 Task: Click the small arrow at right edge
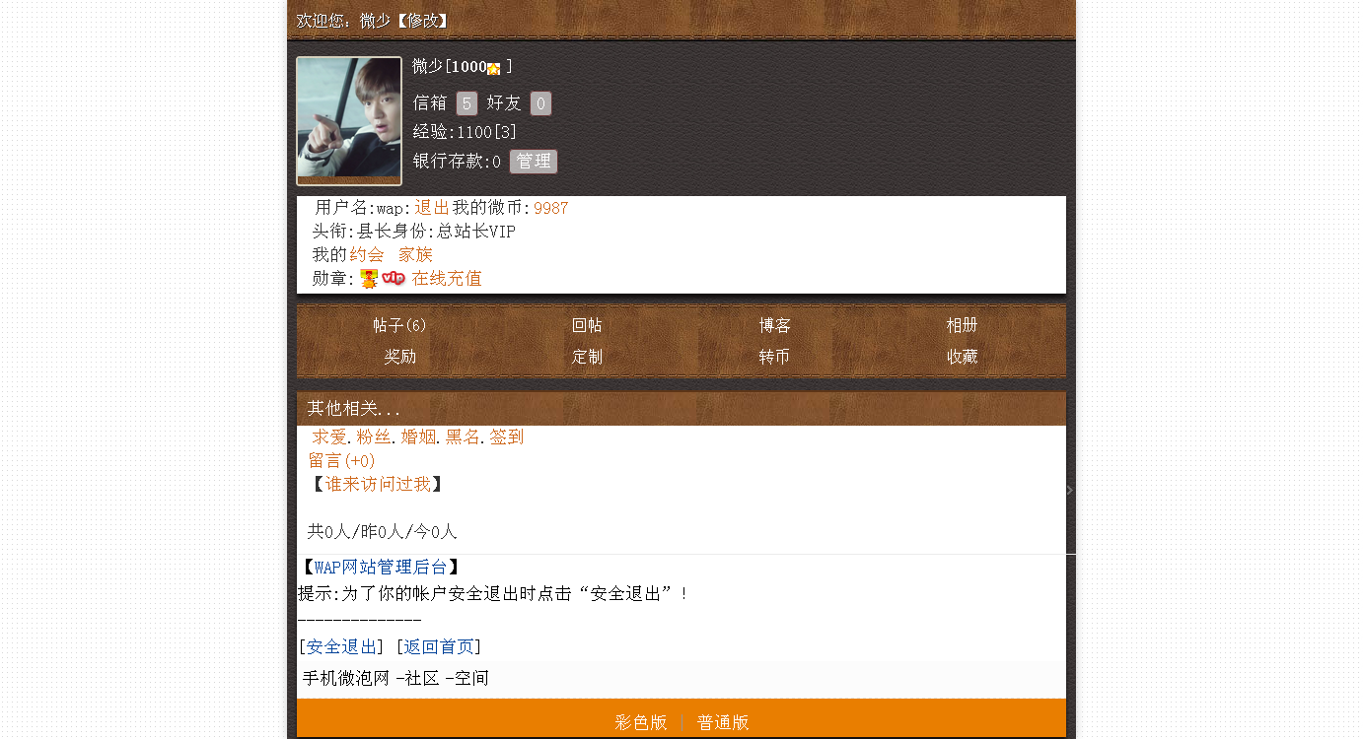[x=1069, y=490]
